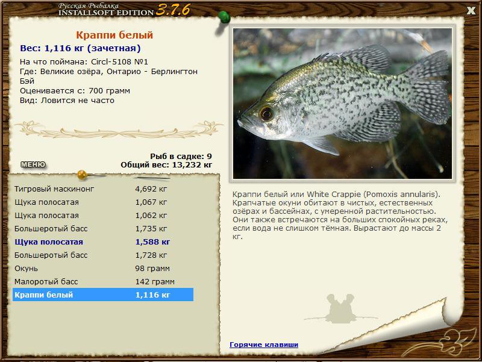Select Тигровый маскинонг in the catch list

103,189
